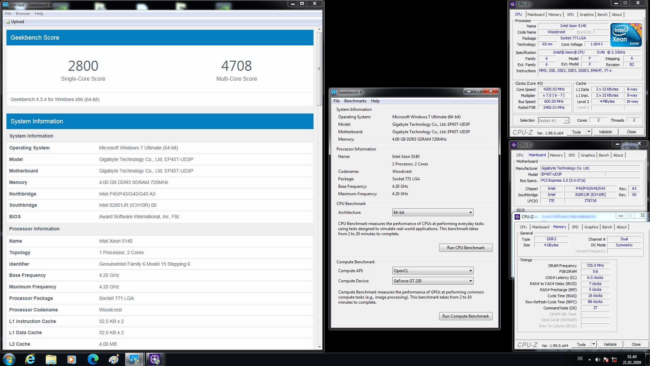
Task: Open the network status tray icon
Action: click(x=614, y=360)
